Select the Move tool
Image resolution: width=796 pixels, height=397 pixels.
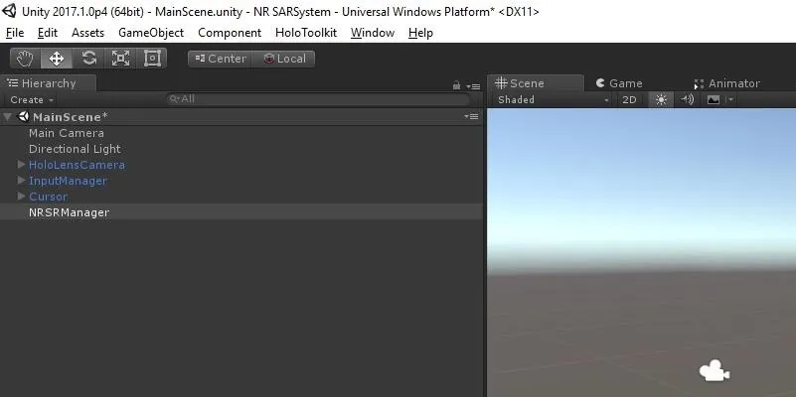point(57,59)
